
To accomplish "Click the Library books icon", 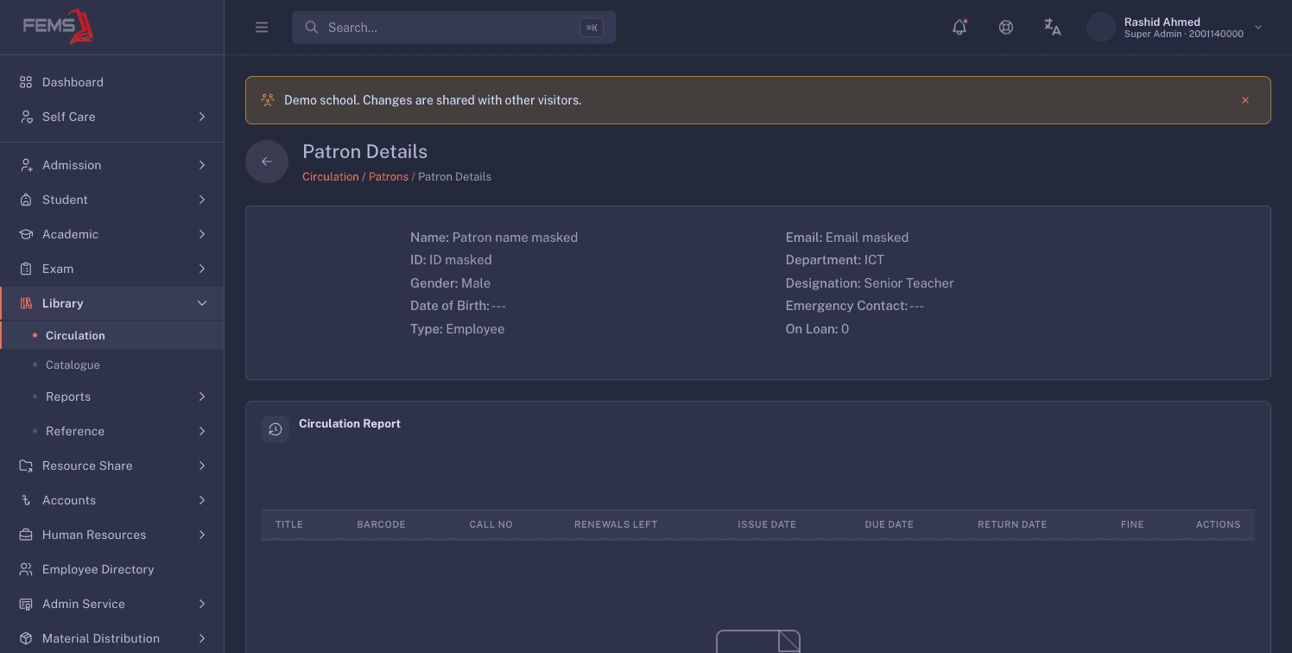I will pos(26,303).
